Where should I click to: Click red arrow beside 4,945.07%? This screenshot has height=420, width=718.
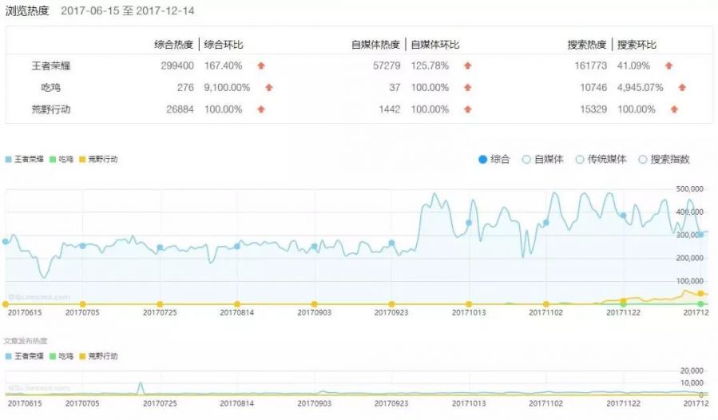(x=682, y=88)
